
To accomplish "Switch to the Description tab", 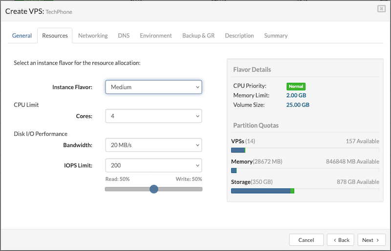I will [239, 36].
